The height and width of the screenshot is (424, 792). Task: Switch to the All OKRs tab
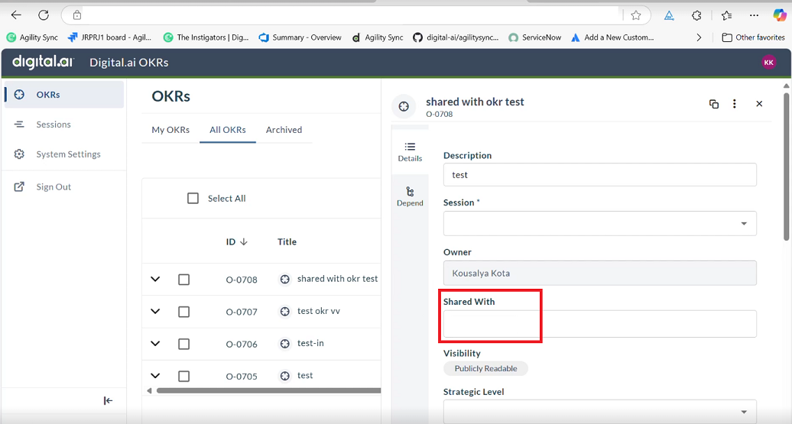(228, 130)
